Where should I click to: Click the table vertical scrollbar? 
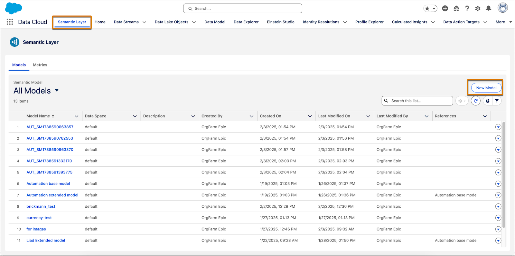pos(504,174)
